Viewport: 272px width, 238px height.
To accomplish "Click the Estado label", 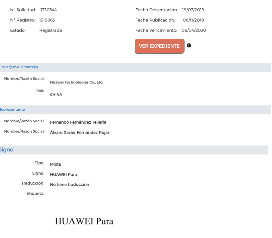I will pos(18,30).
